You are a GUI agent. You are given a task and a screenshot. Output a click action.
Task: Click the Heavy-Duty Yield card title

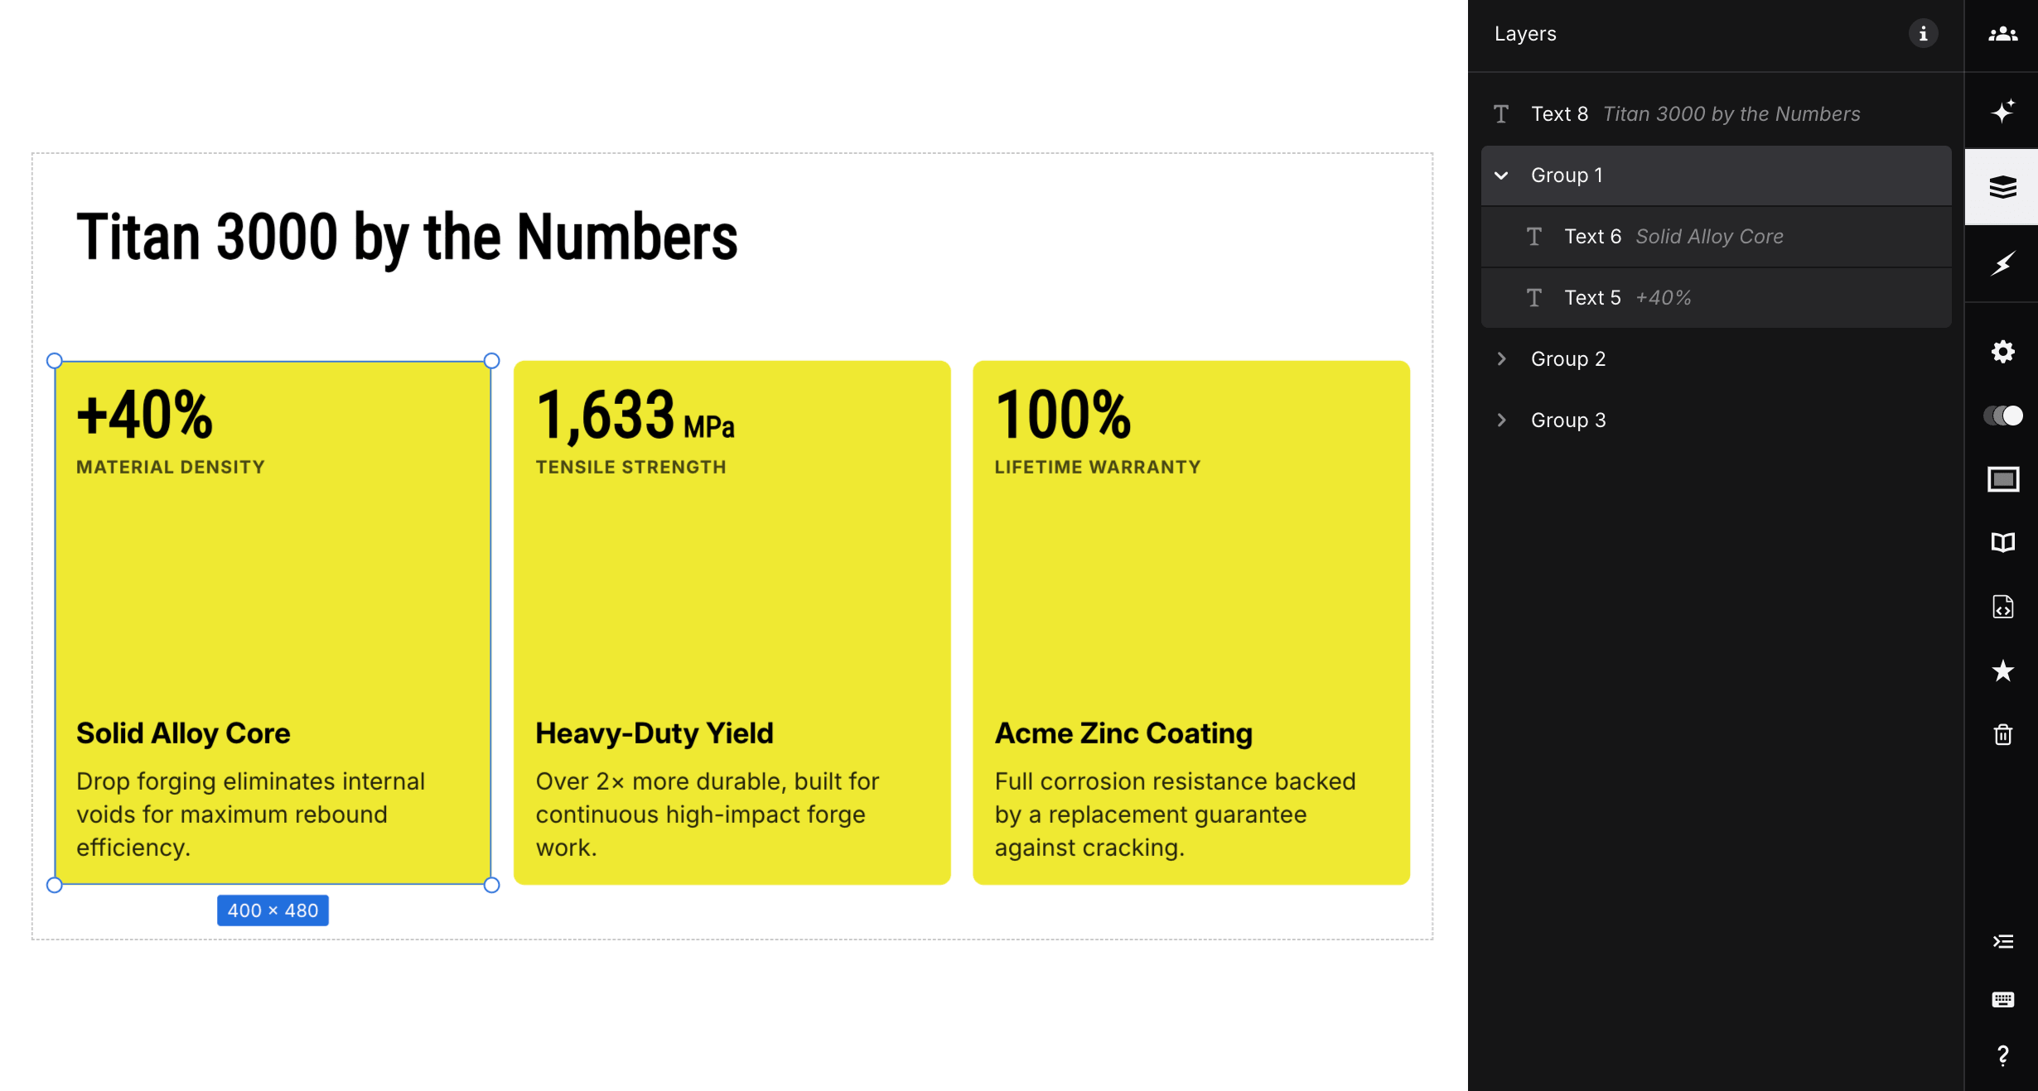pyautogui.click(x=654, y=733)
